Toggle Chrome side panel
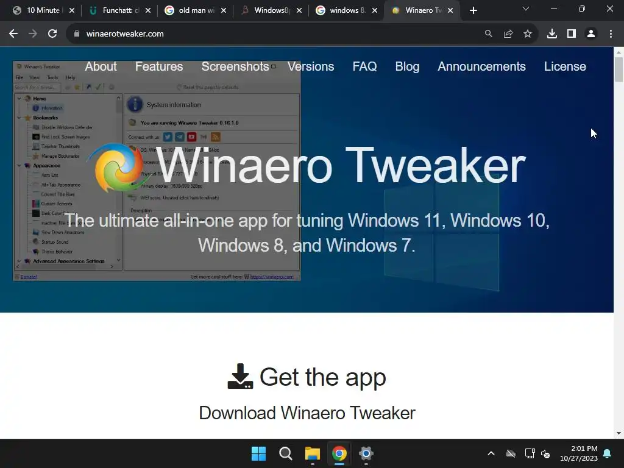 [x=572, y=34]
